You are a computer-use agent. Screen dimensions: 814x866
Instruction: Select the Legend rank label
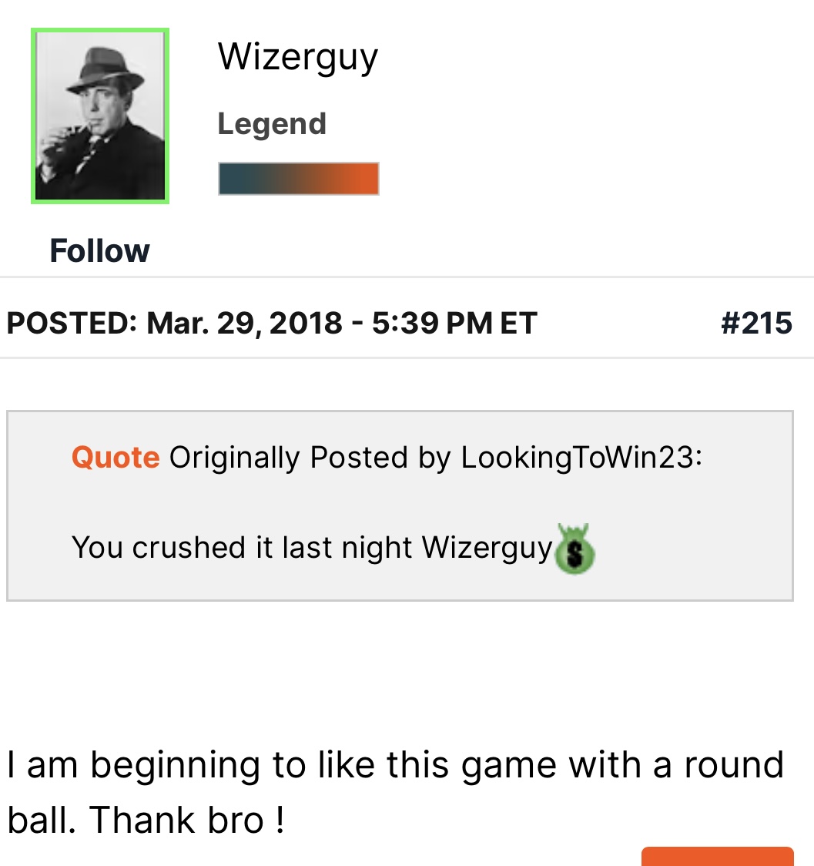(x=272, y=124)
